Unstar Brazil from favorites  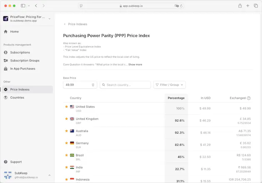[67, 155]
